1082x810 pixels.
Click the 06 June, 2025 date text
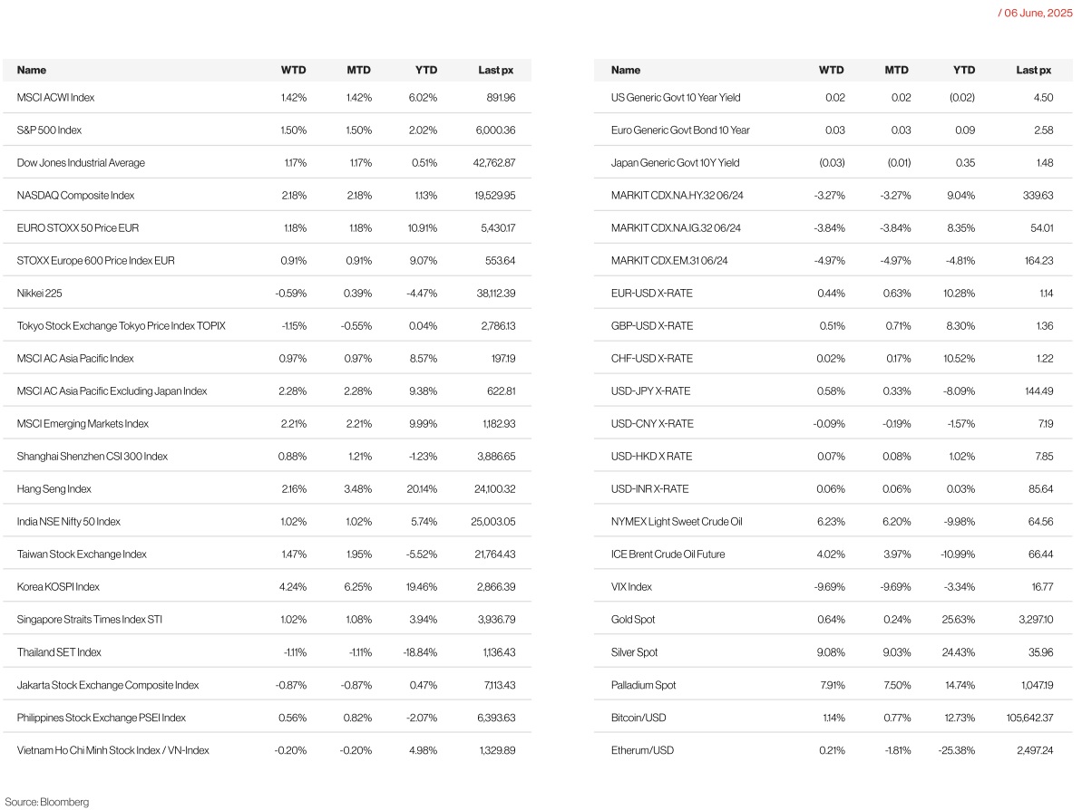1035,13
